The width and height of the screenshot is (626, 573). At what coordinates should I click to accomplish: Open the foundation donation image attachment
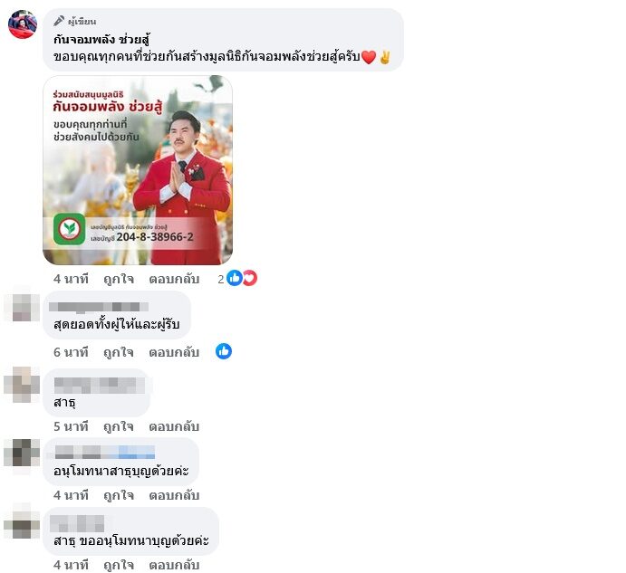click(138, 170)
